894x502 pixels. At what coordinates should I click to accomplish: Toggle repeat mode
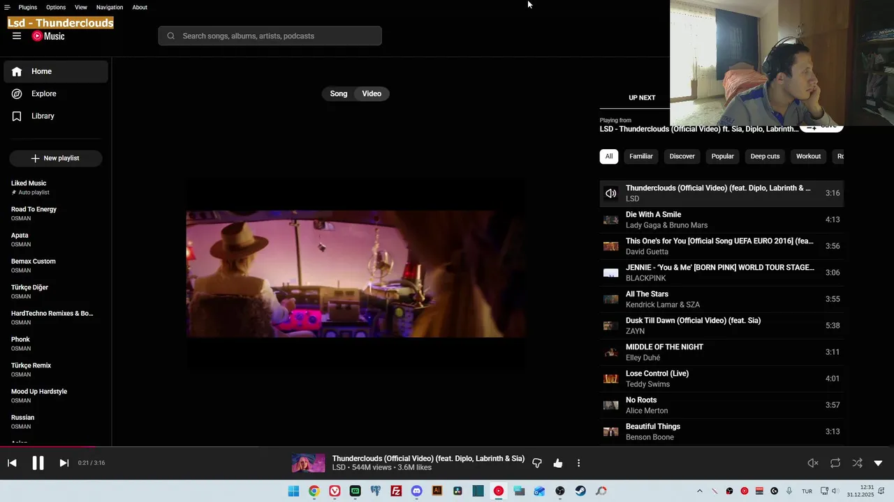coord(835,463)
